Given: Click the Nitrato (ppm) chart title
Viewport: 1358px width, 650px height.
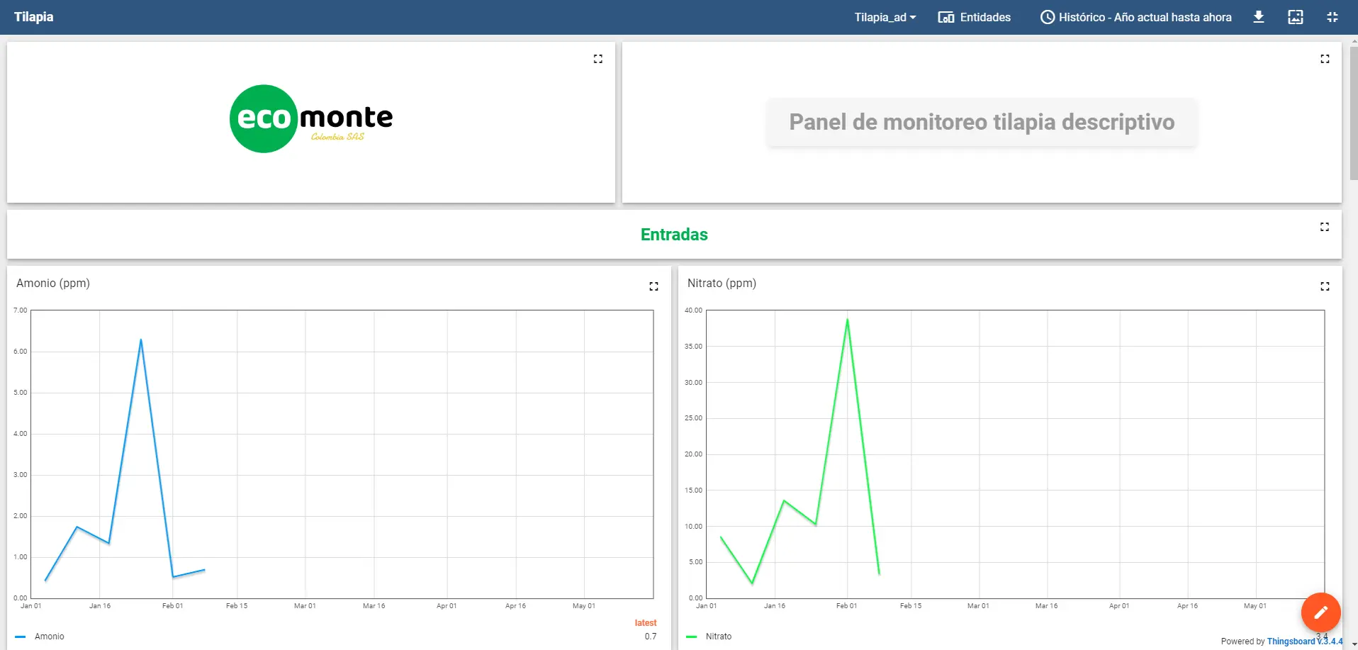Looking at the screenshot, I should (x=722, y=283).
